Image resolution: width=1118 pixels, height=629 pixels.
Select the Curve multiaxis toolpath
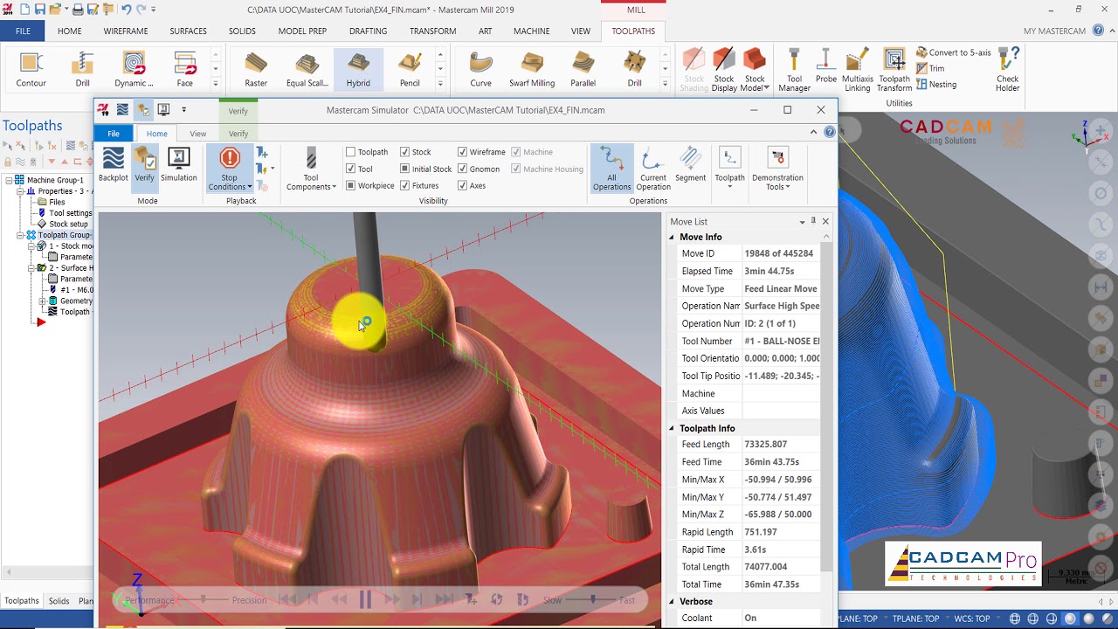click(x=480, y=70)
